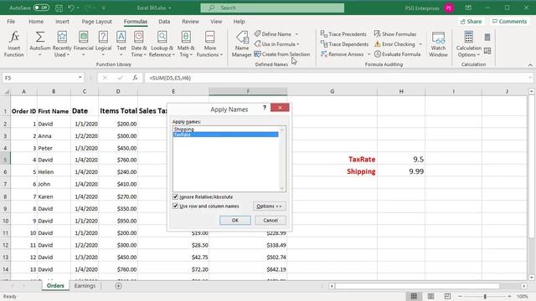
Task: Expand the Remove Arrows dropdown arrow
Action: 368,54
